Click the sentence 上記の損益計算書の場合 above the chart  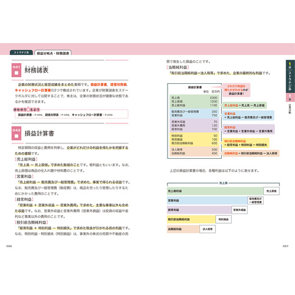click(214, 171)
